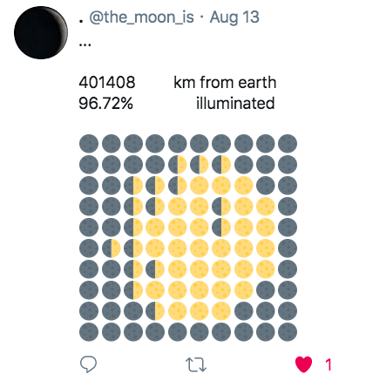Click the top-left new moon emoji
386x381 pixels.
point(89,144)
